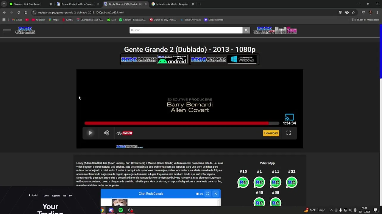Open RedeCanais Android app banner

coord(155,59)
